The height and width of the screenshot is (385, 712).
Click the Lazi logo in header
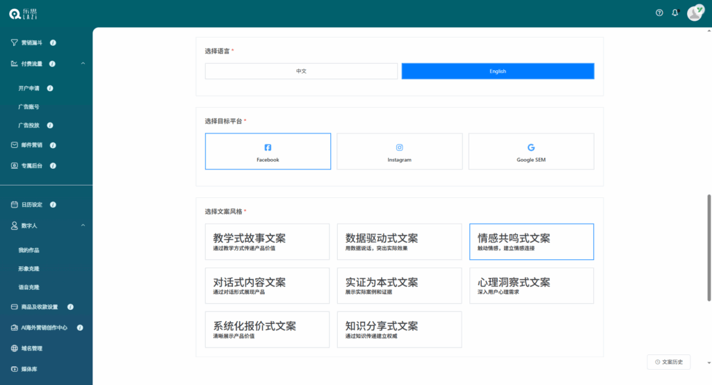(x=25, y=13)
